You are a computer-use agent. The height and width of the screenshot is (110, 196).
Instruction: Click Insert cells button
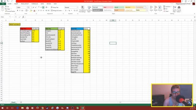(151, 9)
